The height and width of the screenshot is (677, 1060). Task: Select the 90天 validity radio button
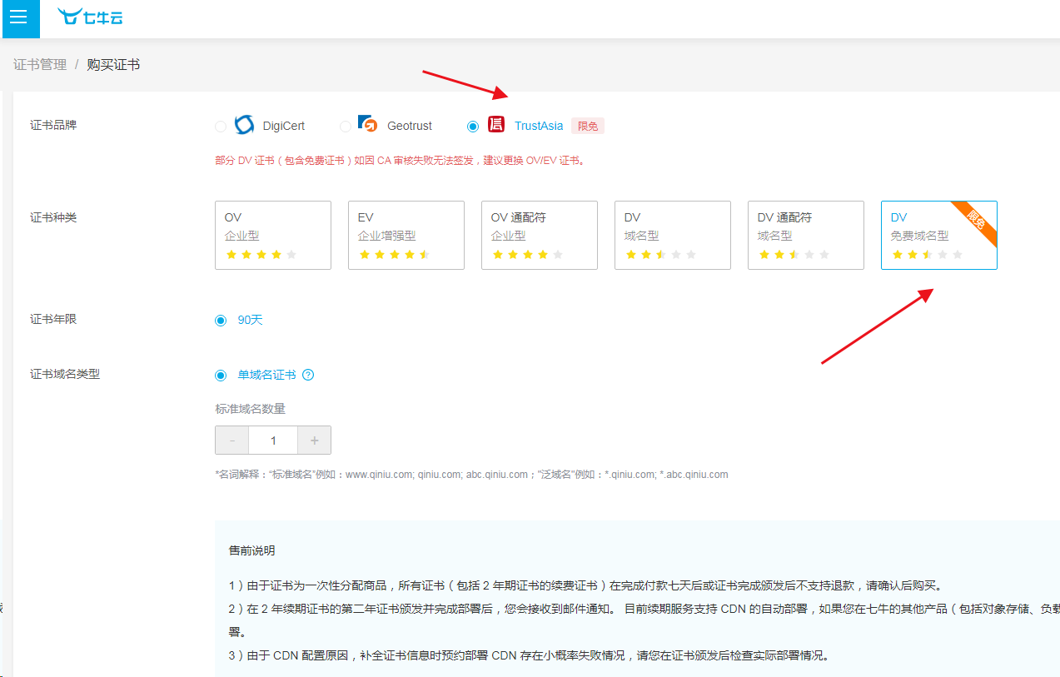point(221,321)
